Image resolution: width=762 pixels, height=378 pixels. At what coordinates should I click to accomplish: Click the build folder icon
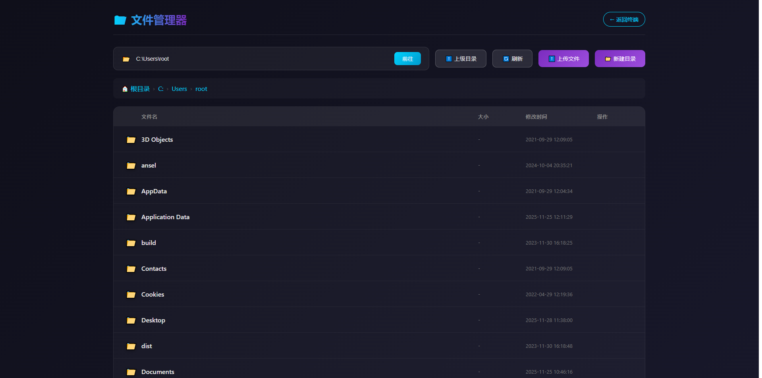pyautogui.click(x=131, y=243)
